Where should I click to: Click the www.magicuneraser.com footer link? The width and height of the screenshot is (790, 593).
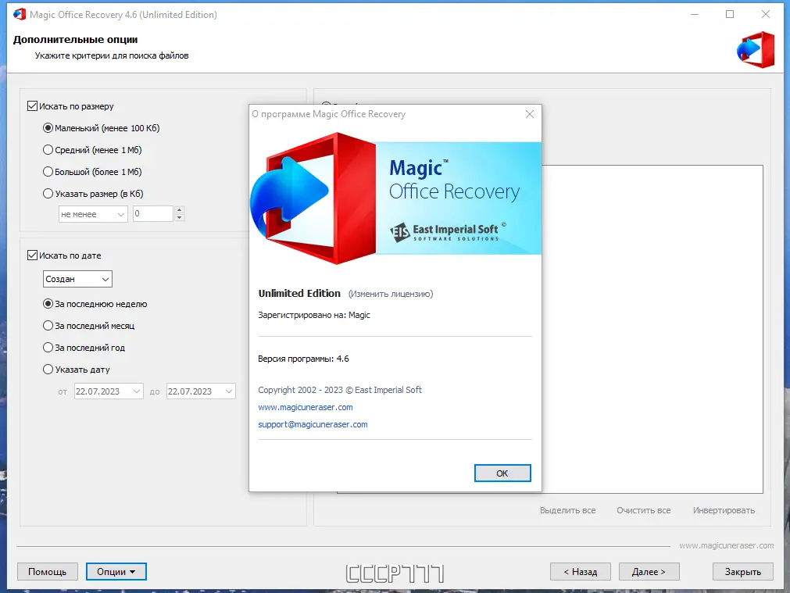(x=726, y=545)
